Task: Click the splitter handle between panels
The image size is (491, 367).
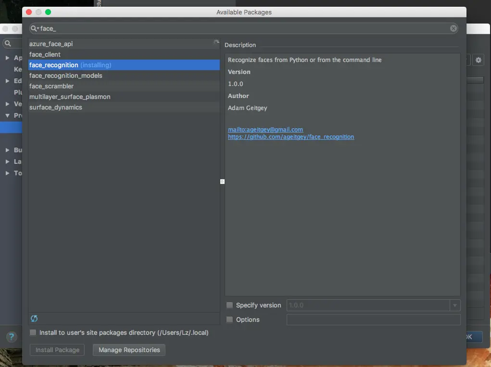Action: point(222,182)
